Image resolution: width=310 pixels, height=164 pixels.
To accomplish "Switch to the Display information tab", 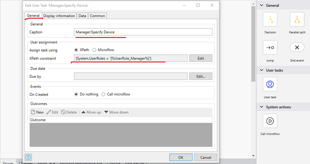I will (59, 16).
